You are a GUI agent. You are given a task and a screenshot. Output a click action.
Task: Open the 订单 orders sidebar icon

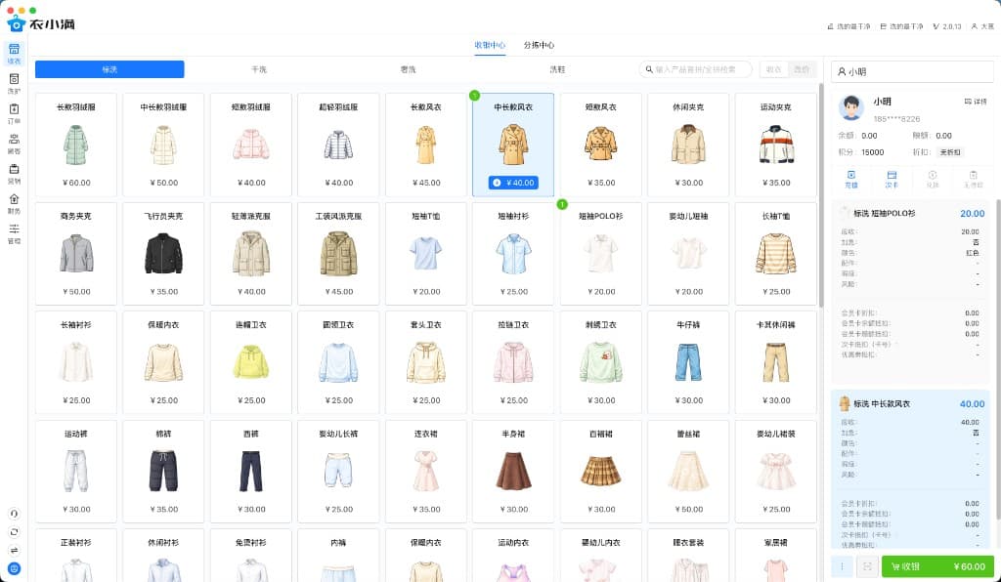(14, 113)
